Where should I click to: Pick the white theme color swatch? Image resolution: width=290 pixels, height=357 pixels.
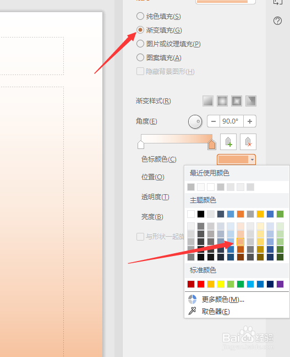(191, 214)
